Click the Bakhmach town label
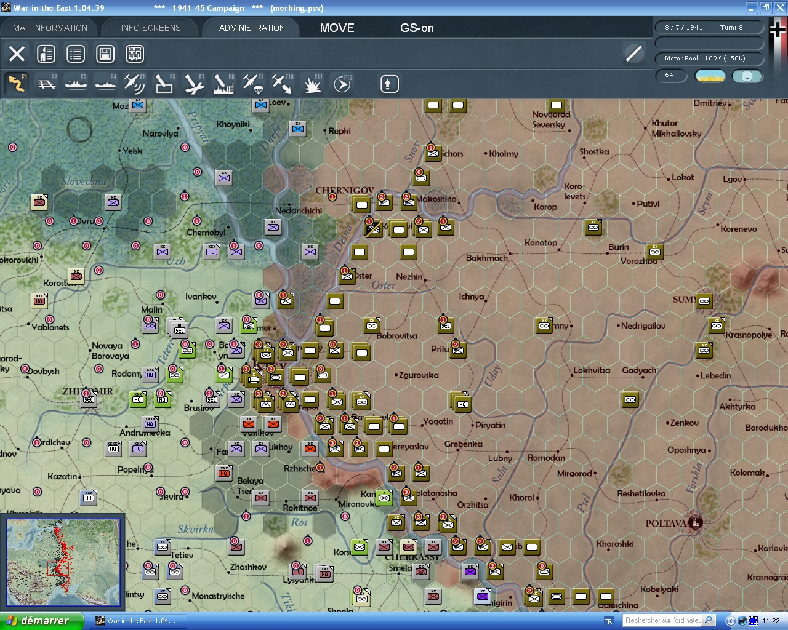Image resolution: width=788 pixels, height=630 pixels. tap(487, 258)
